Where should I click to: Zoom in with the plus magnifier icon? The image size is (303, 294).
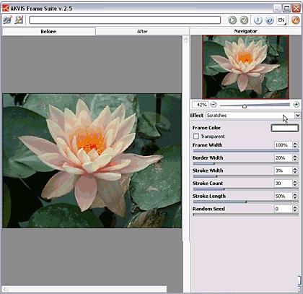pos(297,105)
